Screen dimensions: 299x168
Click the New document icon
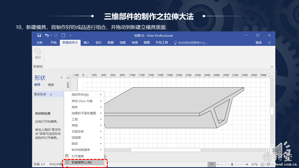pos(63,35)
